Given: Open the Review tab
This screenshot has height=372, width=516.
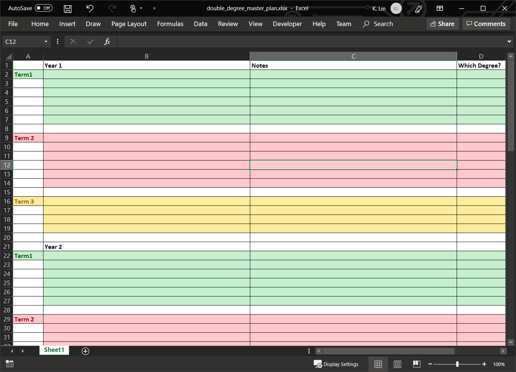Looking at the screenshot, I should pos(228,24).
